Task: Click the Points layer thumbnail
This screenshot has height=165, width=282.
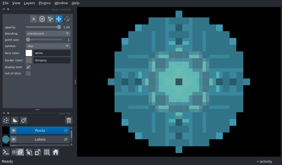Action: tap(6, 130)
